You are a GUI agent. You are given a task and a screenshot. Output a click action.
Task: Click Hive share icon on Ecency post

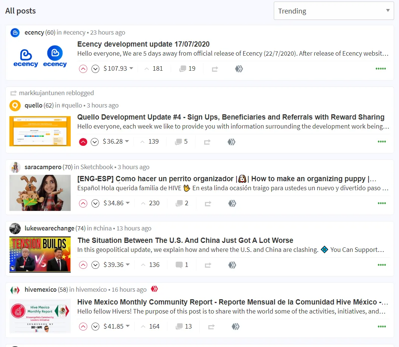pos(239,69)
